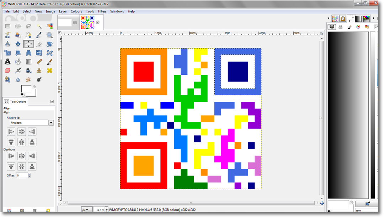Select the Pencil tool
The width and height of the screenshot is (384, 218).
click(39, 62)
